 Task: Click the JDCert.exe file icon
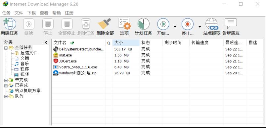coord(56,61)
